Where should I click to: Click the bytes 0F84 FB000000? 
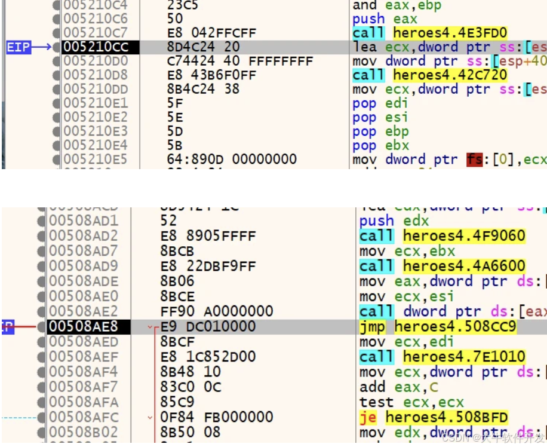[217, 417]
